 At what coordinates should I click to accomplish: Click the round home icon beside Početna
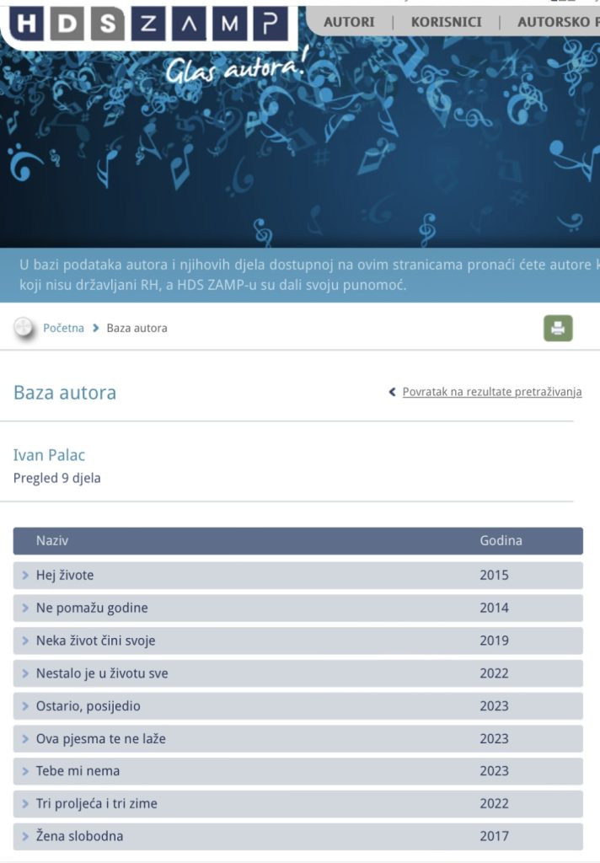click(x=24, y=328)
